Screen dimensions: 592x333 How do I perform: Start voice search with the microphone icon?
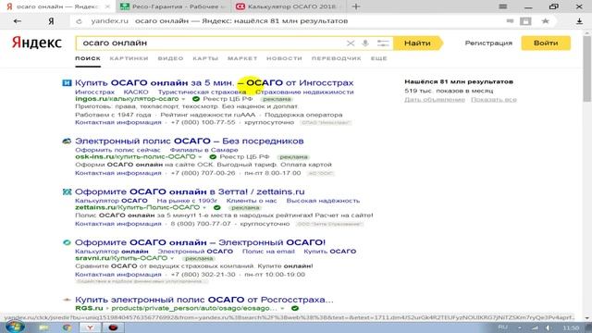pos(365,43)
